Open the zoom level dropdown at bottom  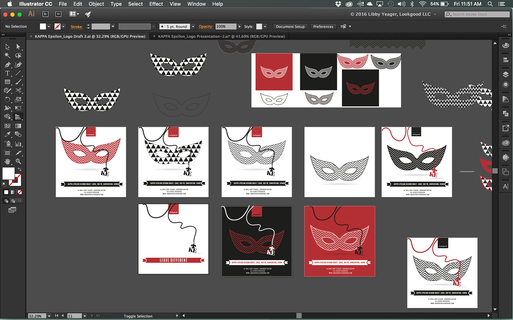tap(49, 316)
